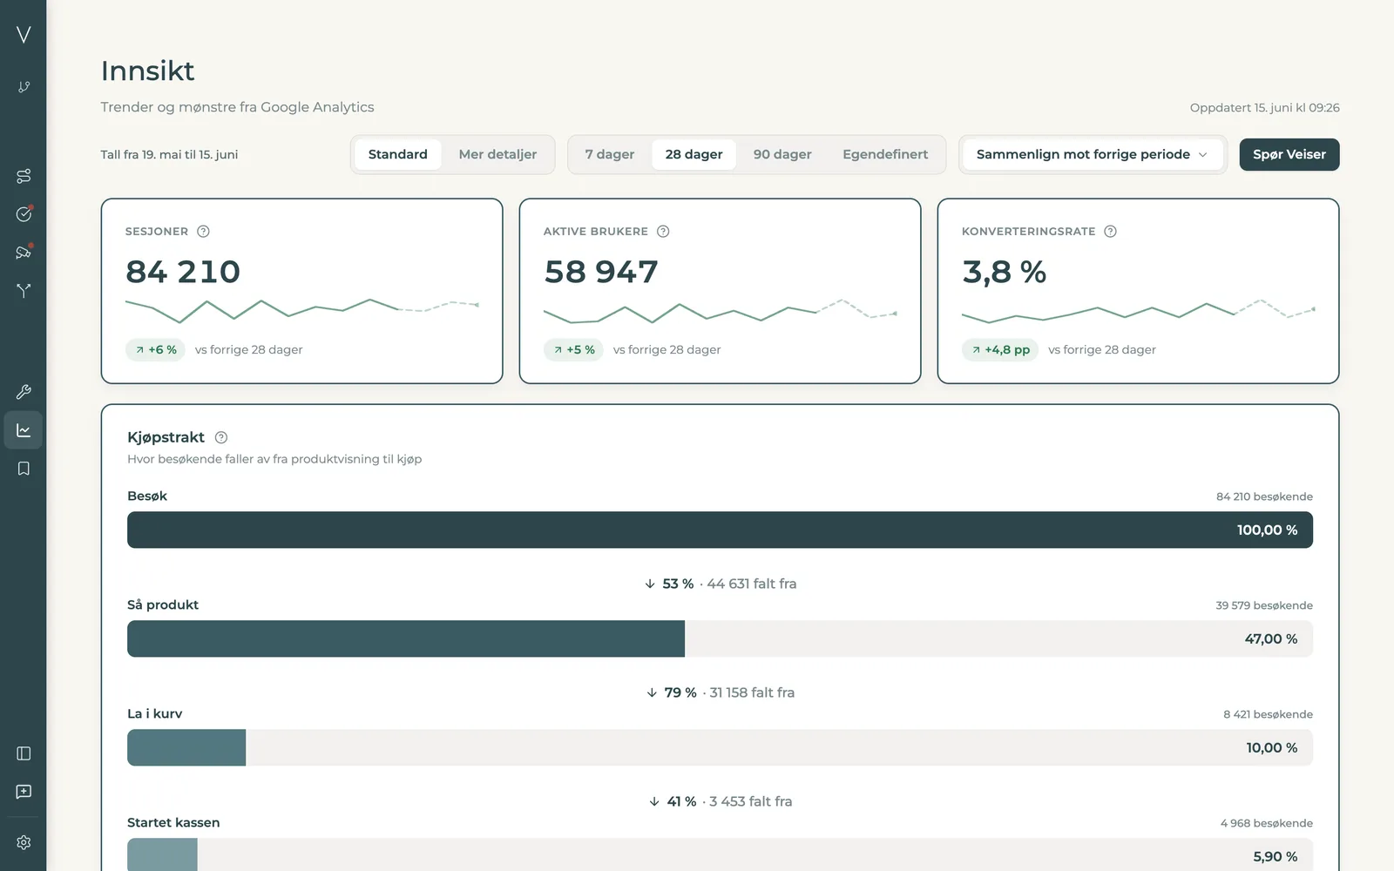Click the '31 158 falt fra' drop-off text
This screenshot has height=871, width=1394.
tap(752, 692)
